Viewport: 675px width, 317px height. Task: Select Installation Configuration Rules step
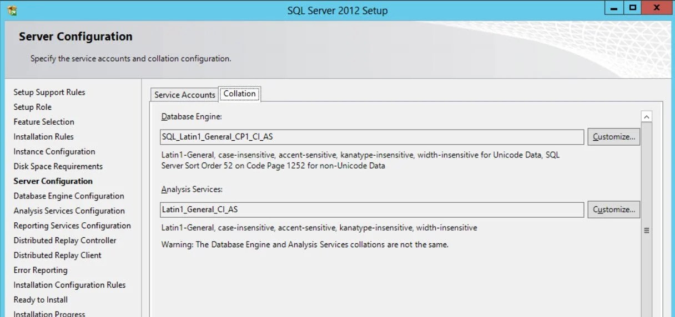pyautogui.click(x=69, y=285)
